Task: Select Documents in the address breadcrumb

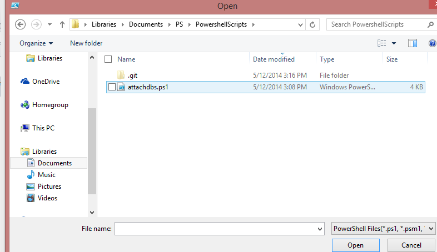Action: (x=146, y=24)
